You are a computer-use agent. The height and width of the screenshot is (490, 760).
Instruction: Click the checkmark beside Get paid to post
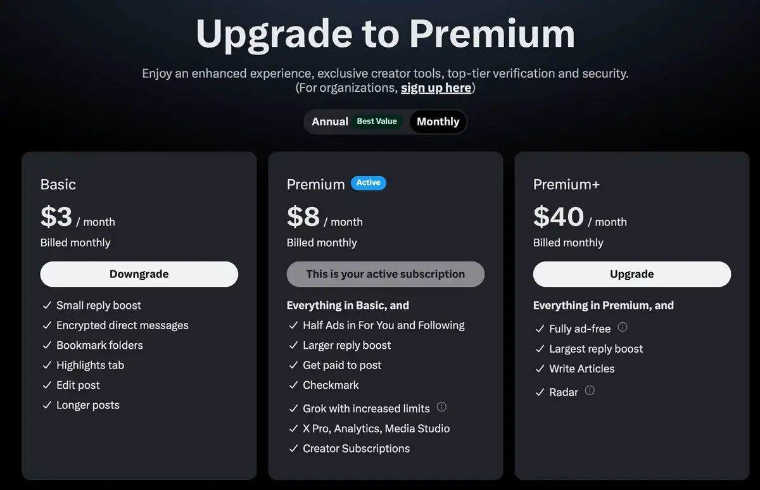pos(293,365)
